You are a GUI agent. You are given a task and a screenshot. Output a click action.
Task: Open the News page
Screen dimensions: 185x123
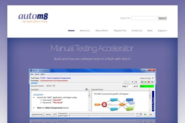150,30
